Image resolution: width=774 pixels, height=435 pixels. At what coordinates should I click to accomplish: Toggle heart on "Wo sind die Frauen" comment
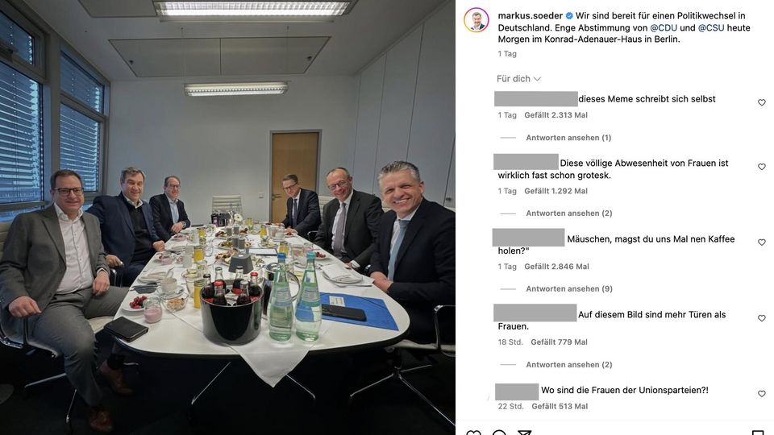762,394
